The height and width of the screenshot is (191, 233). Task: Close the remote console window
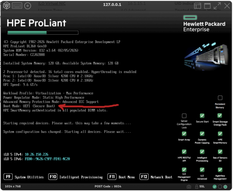pyautogui.click(x=227, y=6)
